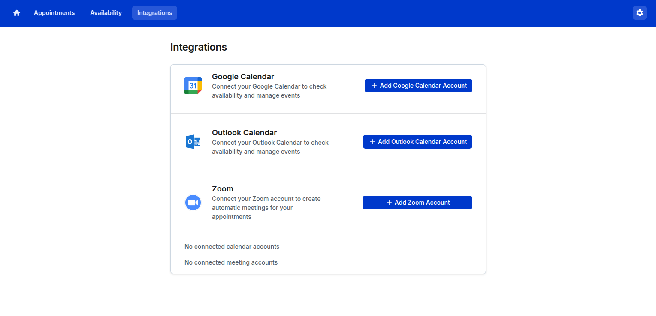
Task: Click the Outlook Calendar description text
Action: click(x=270, y=147)
